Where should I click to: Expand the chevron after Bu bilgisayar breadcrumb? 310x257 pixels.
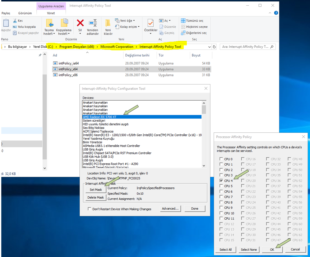30,47
